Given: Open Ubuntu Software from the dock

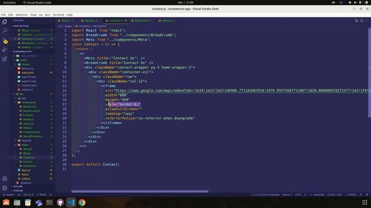Looking at the screenshot, I should pyautogui.click(x=6, y=202).
